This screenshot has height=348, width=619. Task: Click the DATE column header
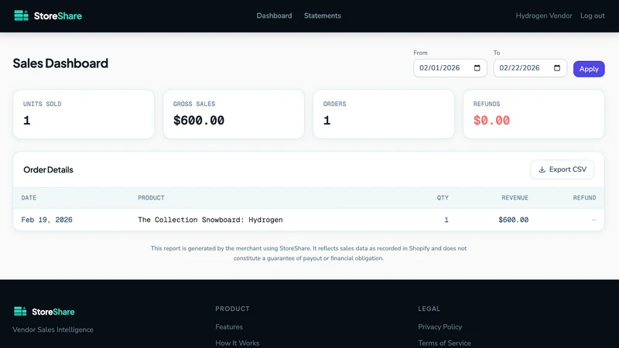click(x=29, y=198)
